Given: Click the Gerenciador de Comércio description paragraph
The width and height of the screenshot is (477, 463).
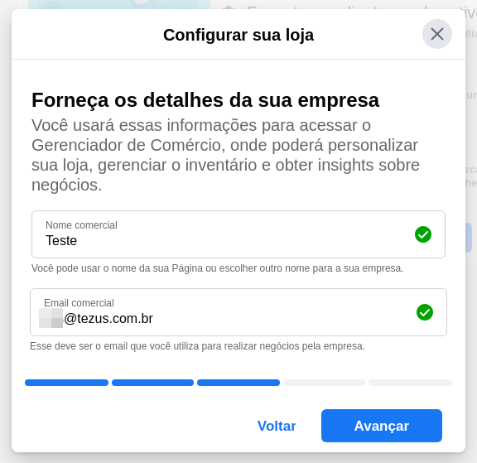Looking at the screenshot, I should 225,155.
